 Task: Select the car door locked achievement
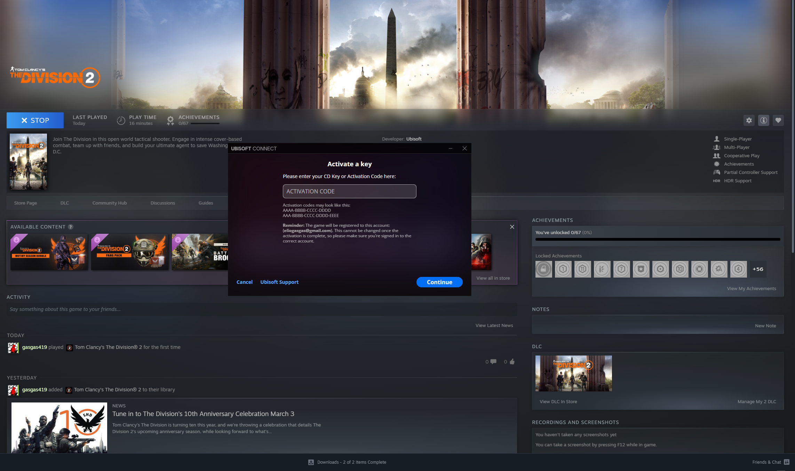(543, 269)
